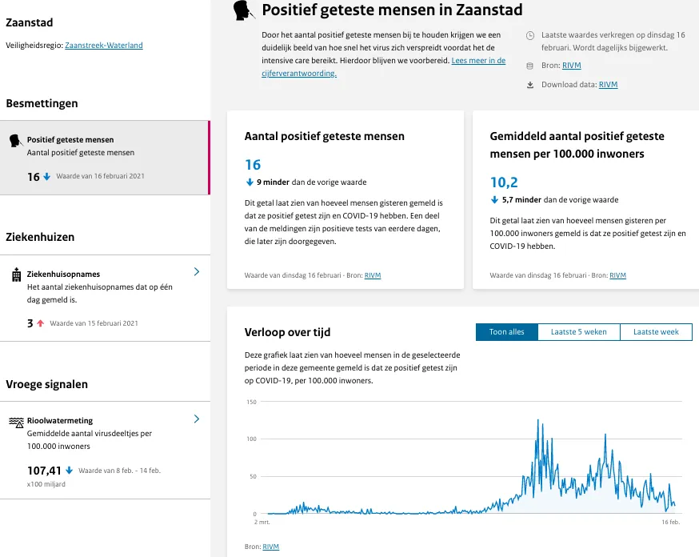Open Rioolwatermeting via its chevron arrow
This screenshot has width=699, height=557.
(197, 419)
